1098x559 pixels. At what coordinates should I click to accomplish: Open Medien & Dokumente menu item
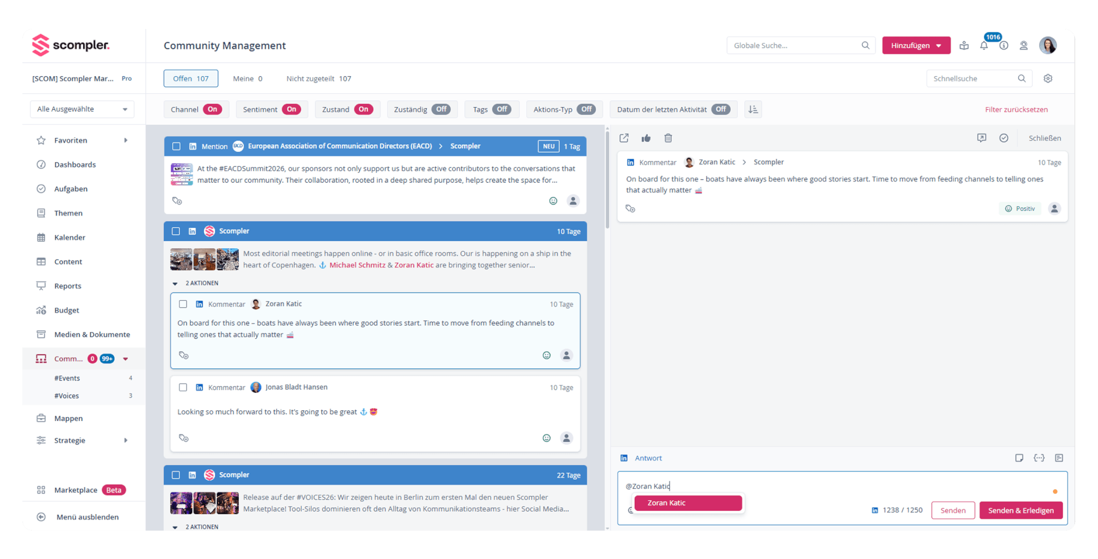coord(92,334)
